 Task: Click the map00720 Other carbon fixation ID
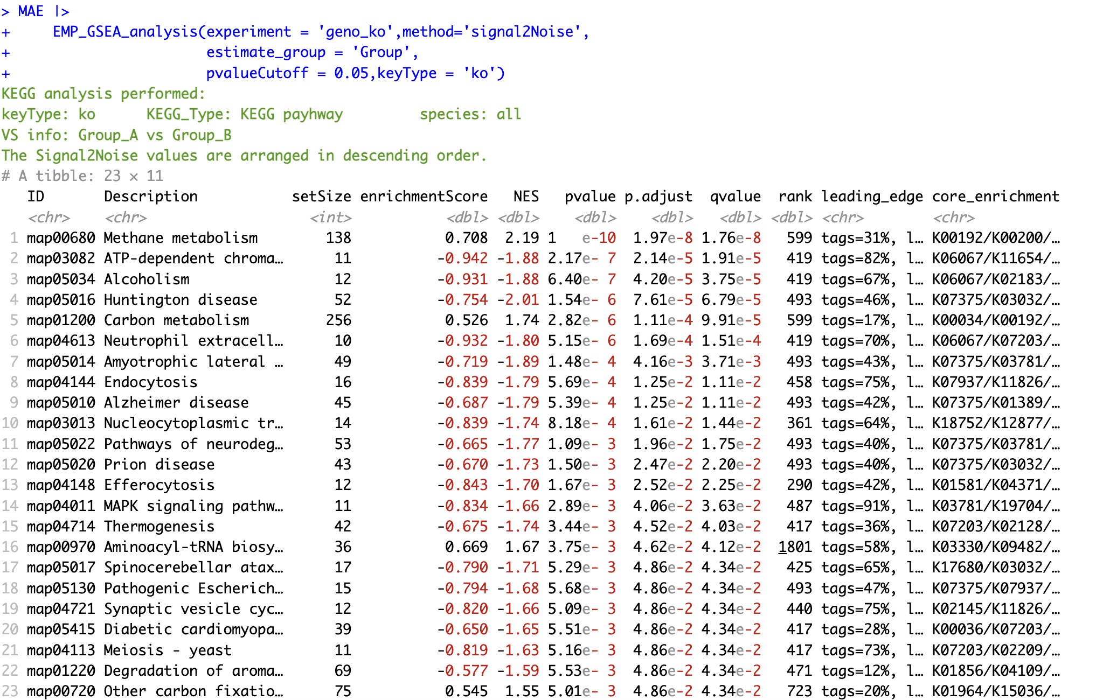[61, 691]
